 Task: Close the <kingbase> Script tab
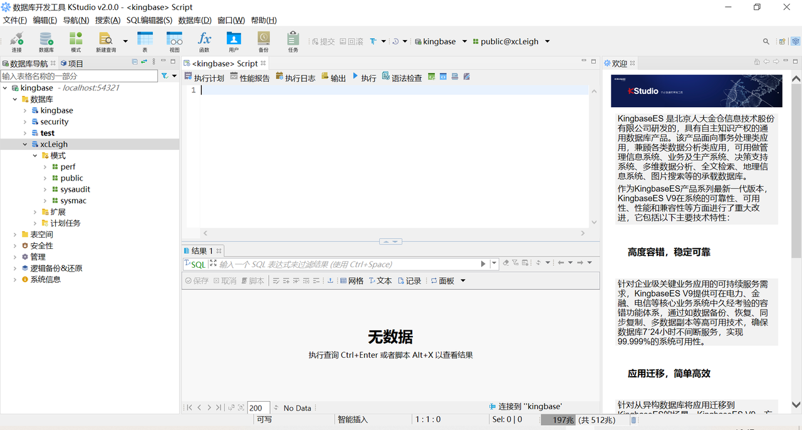point(264,63)
